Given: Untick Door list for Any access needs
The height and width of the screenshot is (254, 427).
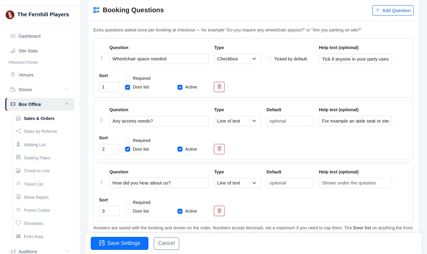Looking at the screenshot, I should click(128, 149).
